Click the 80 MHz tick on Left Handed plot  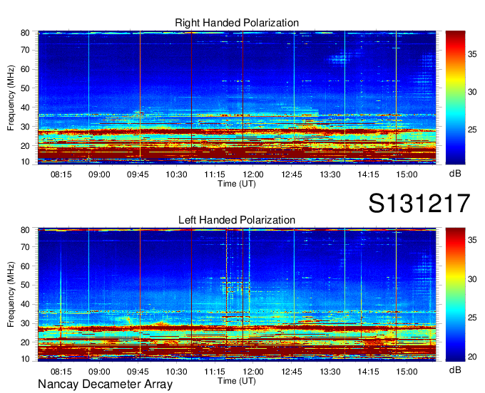25,230
